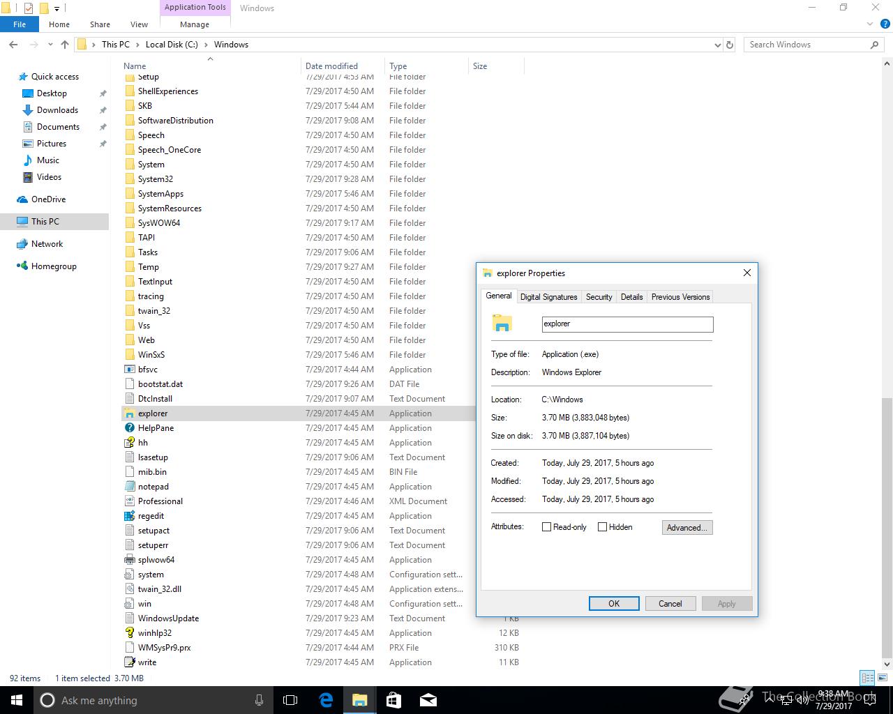Select Network in the navigation pane
The width and height of the screenshot is (893, 714).
47,244
